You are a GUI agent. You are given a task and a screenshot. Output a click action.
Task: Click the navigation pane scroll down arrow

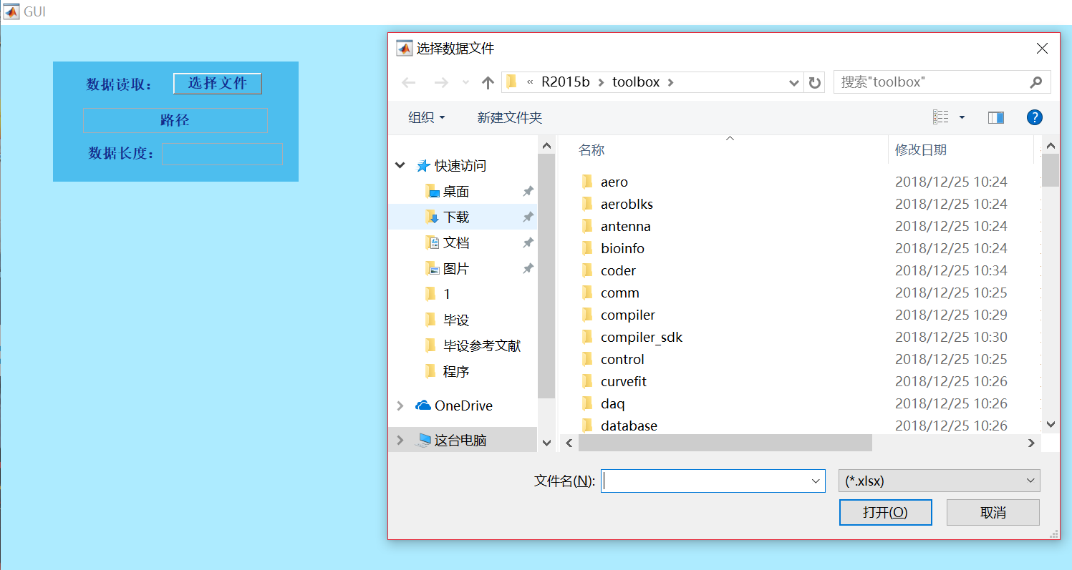click(x=546, y=443)
